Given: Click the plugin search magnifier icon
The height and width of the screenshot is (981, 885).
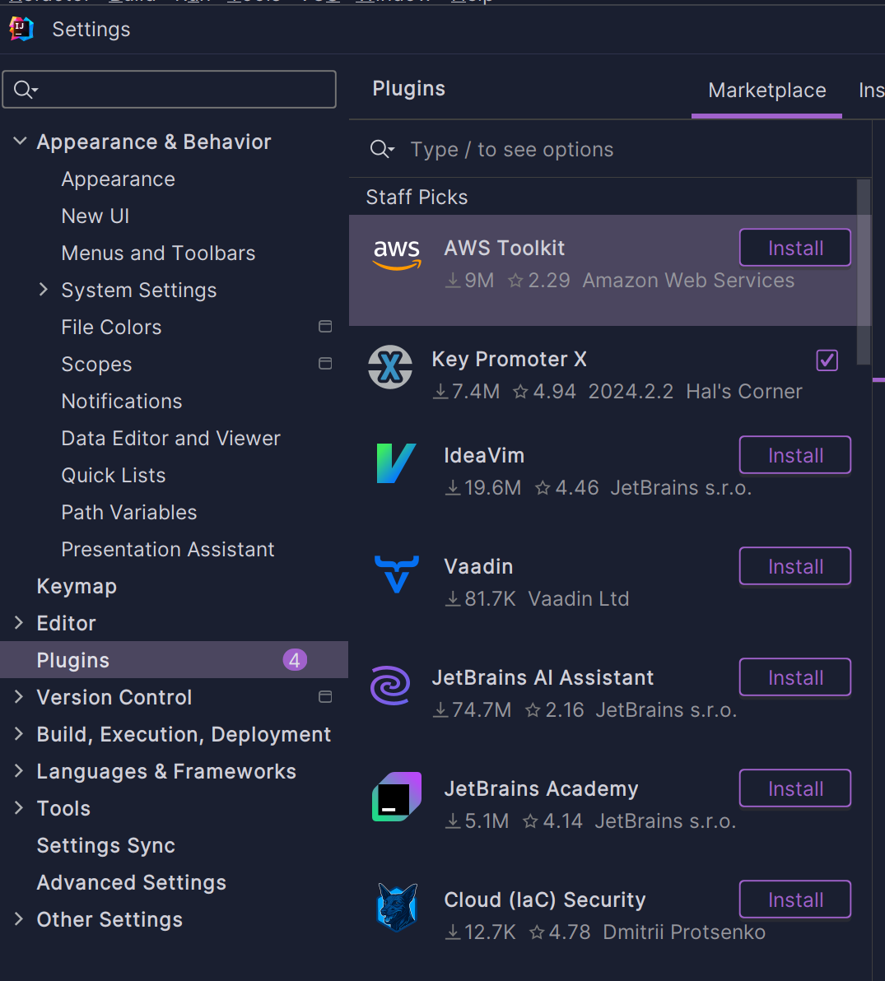Looking at the screenshot, I should 382,150.
